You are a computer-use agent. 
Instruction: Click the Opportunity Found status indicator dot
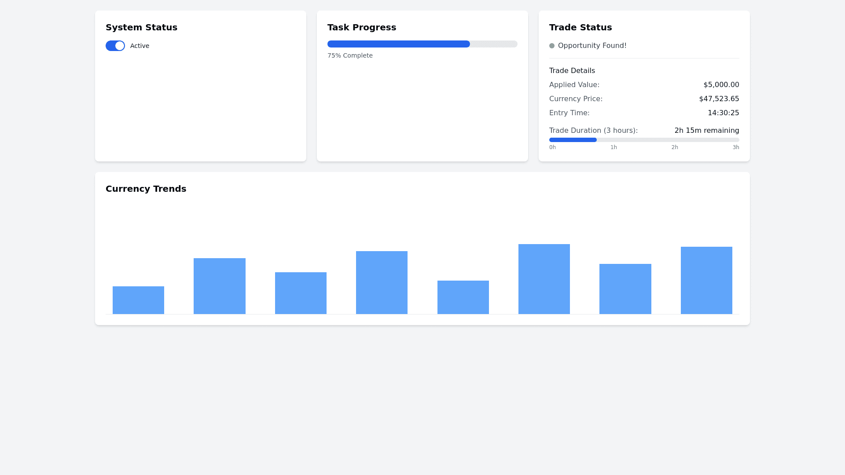click(552, 46)
